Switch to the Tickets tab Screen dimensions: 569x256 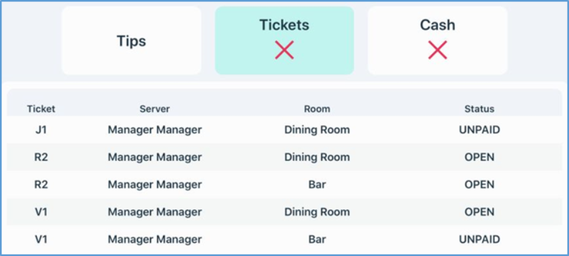[x=284, y=41]
